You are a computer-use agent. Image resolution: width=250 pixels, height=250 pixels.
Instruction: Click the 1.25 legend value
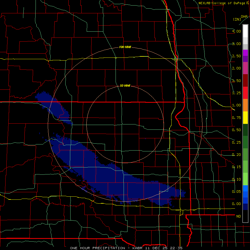click(236, 93)
